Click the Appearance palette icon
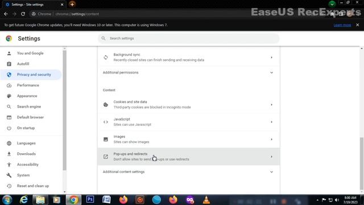This screenshot has height=205, width=364. pos(9,96)
